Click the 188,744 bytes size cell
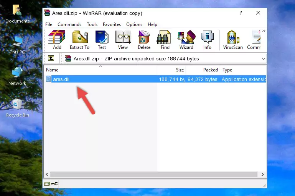Screen dimensions: 295x196 (x=172, y=79)
